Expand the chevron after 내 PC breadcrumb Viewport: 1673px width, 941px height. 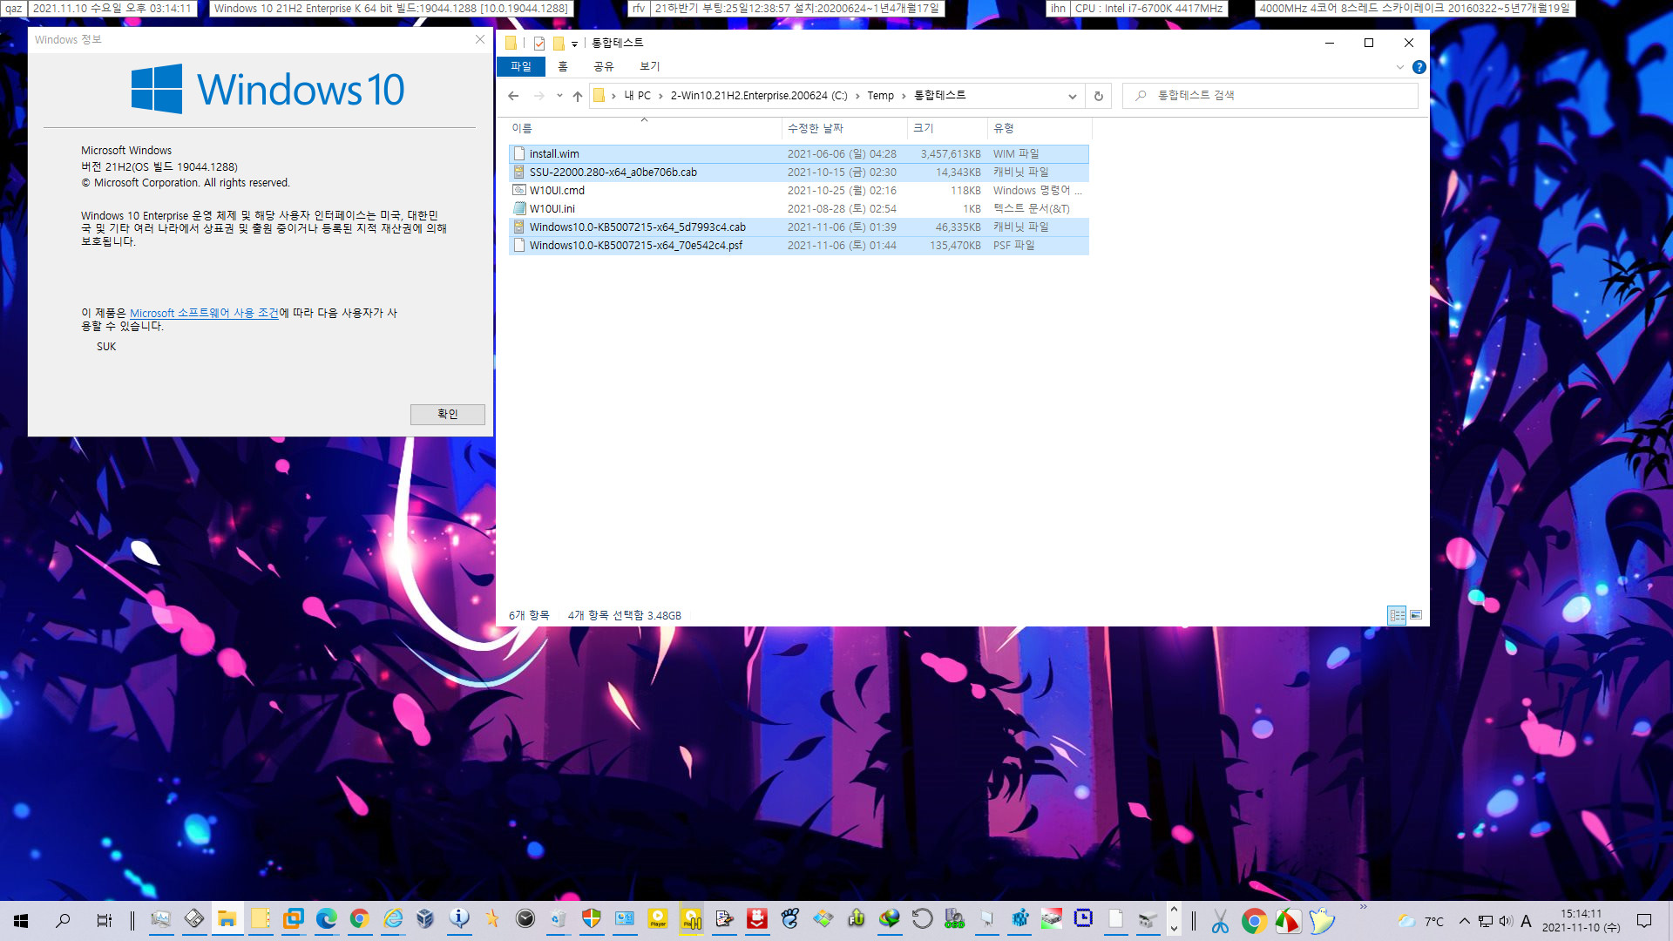(660, 96)
